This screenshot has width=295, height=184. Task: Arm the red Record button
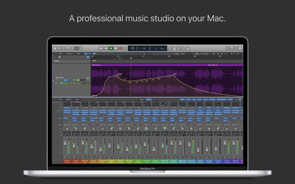pyautogui.click(x=120, y=48)
